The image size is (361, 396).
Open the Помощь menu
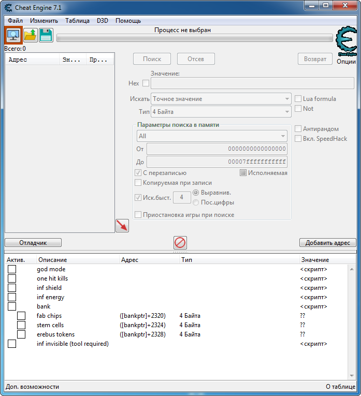coord(128,21)
